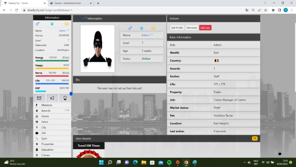Launch Spotify from the taskbar
This screenshot has height=167, width=296.
coord(169,162)
